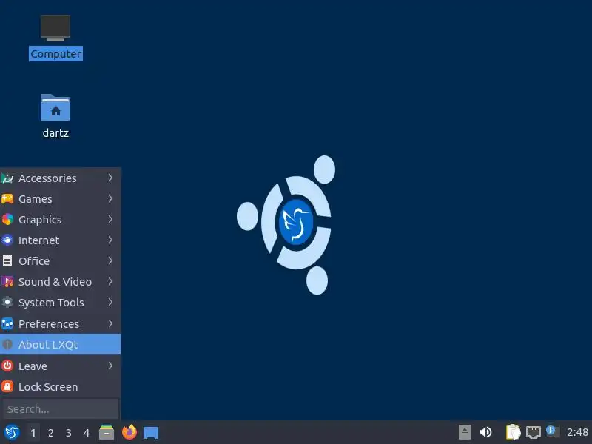The image size is (592, 444).
Task: Select About LXQt menu entry
Action: [x=61, y=344]
